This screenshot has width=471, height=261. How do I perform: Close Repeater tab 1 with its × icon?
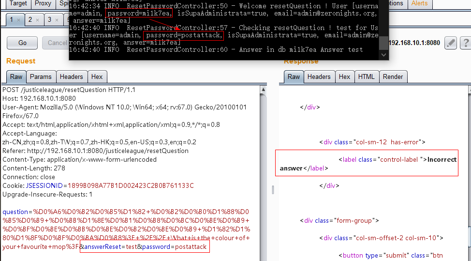[18, 20]
